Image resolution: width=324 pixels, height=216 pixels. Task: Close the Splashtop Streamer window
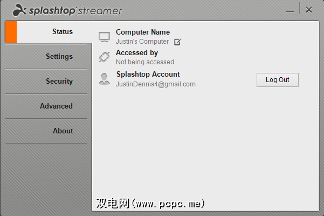tap(309, 10)
